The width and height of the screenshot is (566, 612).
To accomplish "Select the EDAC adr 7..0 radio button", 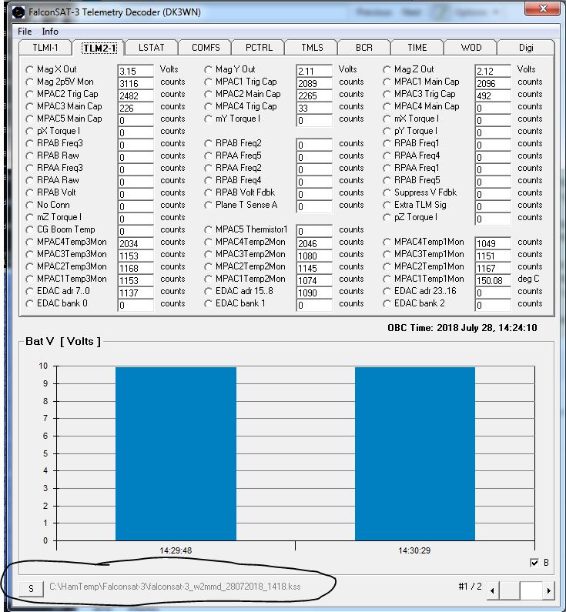I will [x=30, y=291].
